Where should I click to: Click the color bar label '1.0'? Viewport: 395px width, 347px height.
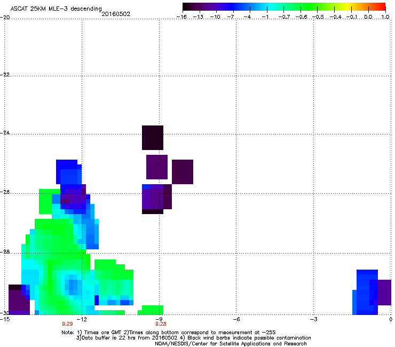point(385,17)
